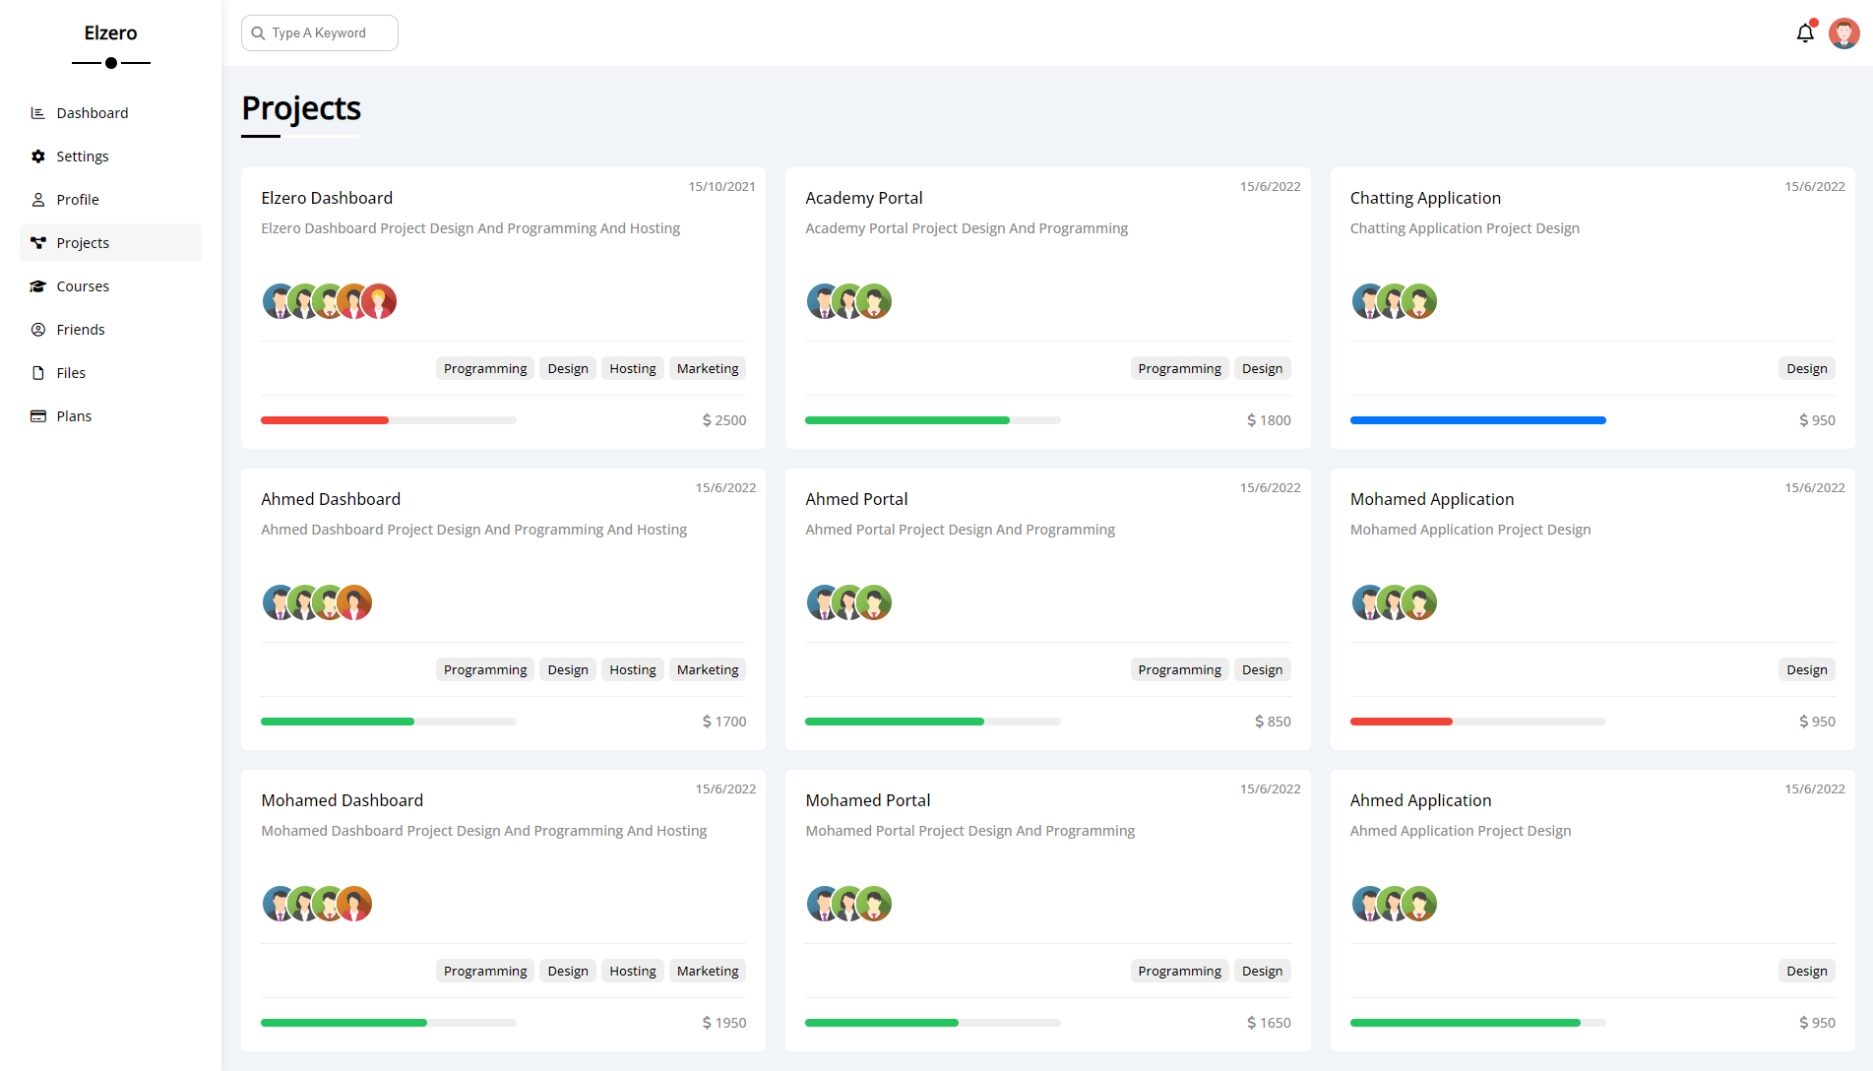Click the Projects page heading
The width and height of the screenshot is (1873, 1071).
tap(301, 108)
